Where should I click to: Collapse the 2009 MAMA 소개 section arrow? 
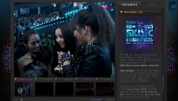coord(159,12)
